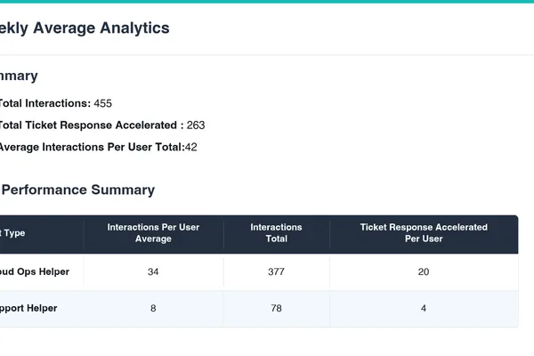Click Average Interactions Per User Total value 42
This screenshot has width=534, height=356.
point(191,147)
